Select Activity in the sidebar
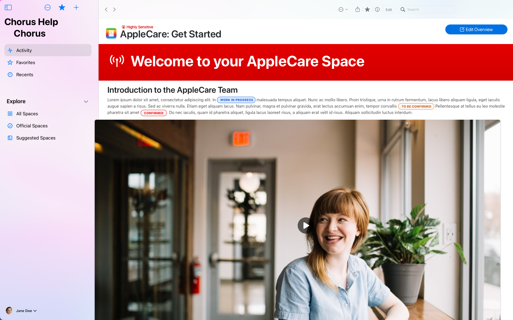The width and height of the screenshot is (513, 320). tap(48, 50)
